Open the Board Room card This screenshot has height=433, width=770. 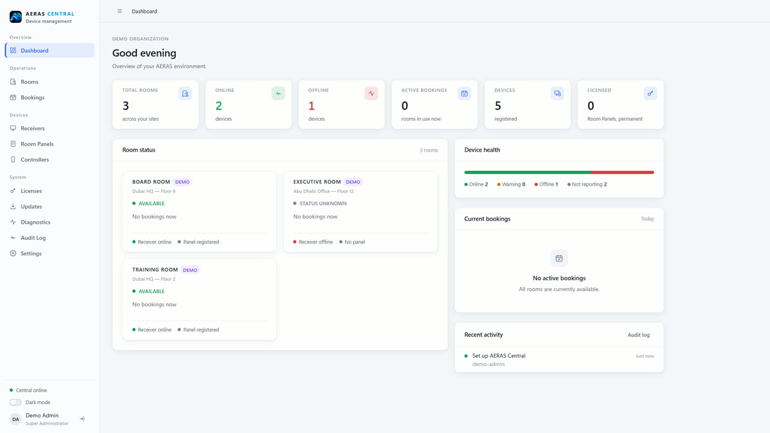199,212
